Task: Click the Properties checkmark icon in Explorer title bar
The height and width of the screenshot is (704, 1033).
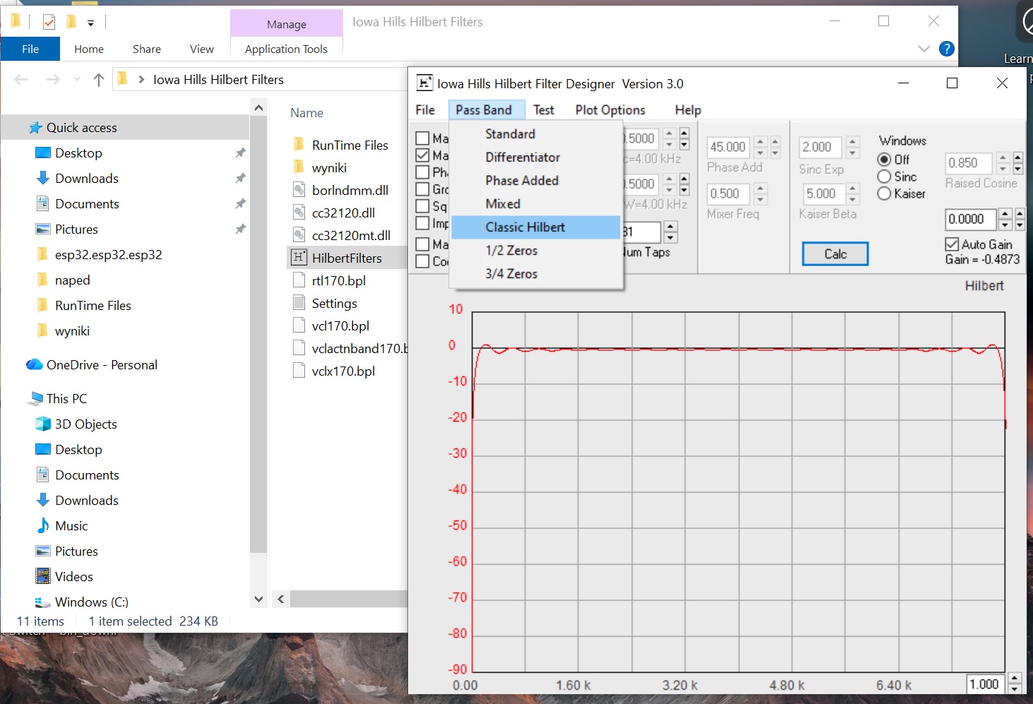Action: coord(49,22)
